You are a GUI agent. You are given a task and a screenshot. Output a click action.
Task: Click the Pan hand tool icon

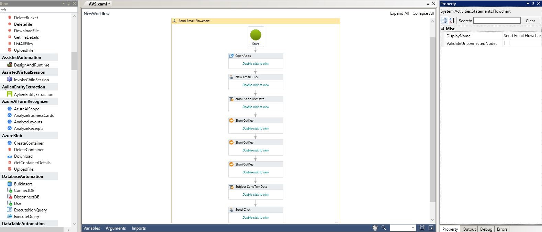[375, 228]
